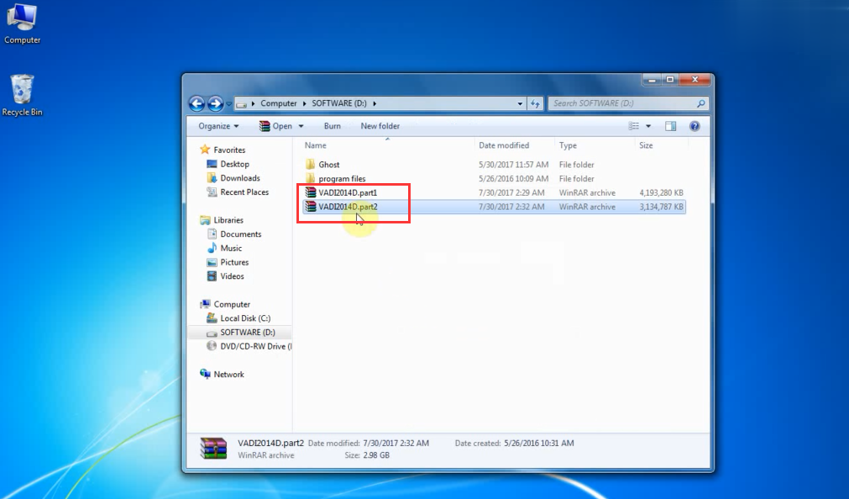Maximize the Explorer window
This screenshot has width=849, height=499.
pos(670,80)
